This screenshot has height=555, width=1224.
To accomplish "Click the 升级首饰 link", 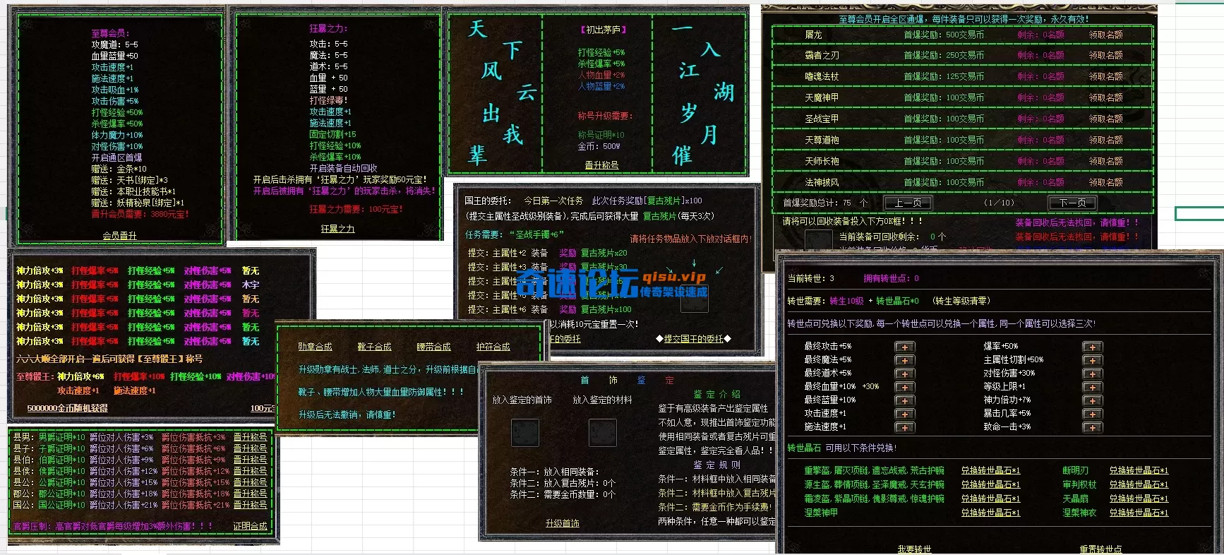I will [563, 523].
